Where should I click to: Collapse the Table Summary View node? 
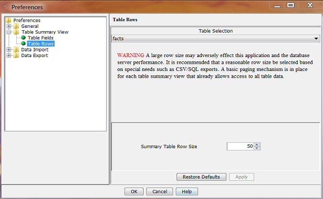point(9,32)
